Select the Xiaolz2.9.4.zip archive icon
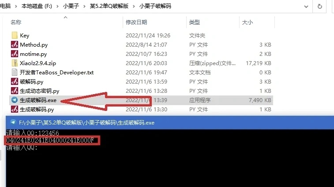Image resolution: width=334 pixels, height=187 pixels. tap(15, 63)
